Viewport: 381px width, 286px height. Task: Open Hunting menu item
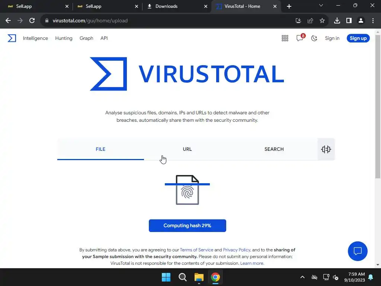pyautogui.click(x=64, y=38)
